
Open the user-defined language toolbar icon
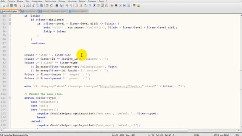coord(98,6)
